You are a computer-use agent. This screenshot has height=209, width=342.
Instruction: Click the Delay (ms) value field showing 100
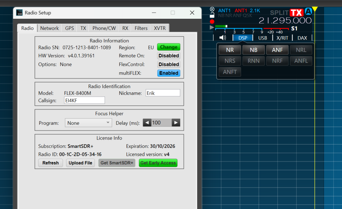161,123
